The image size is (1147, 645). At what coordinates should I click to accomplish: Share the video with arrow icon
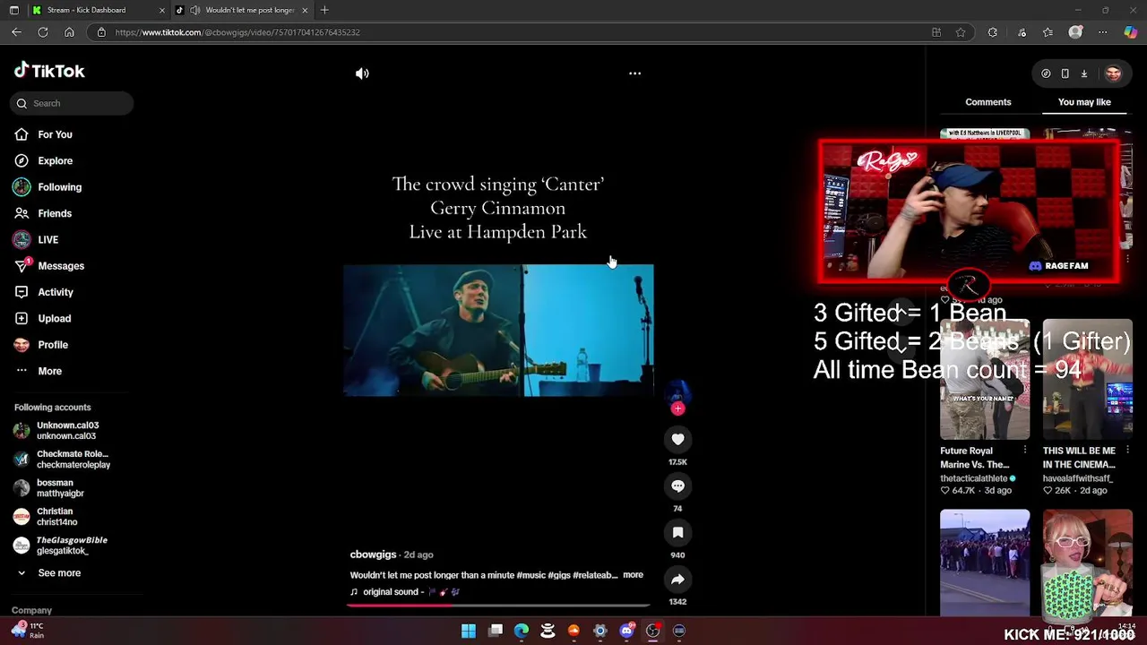point(677,579)
